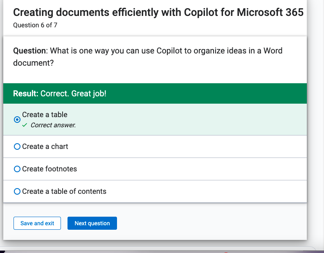The image size is (324, 253).
Task: Click the Next question button
Action: (x=92, y=223)
